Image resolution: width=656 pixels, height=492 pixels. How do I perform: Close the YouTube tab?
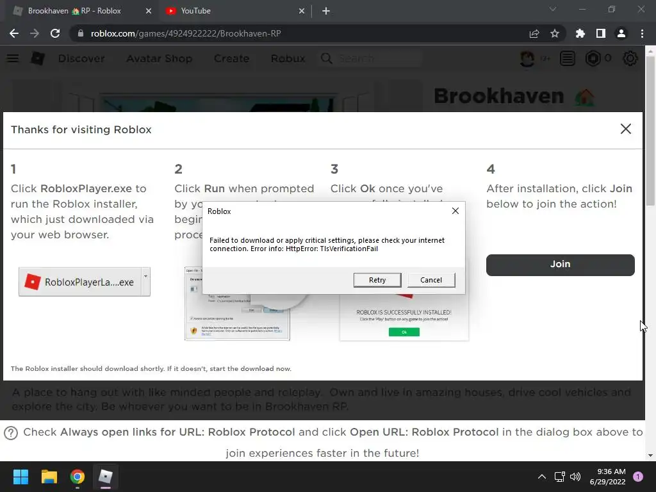click(302, 11)
